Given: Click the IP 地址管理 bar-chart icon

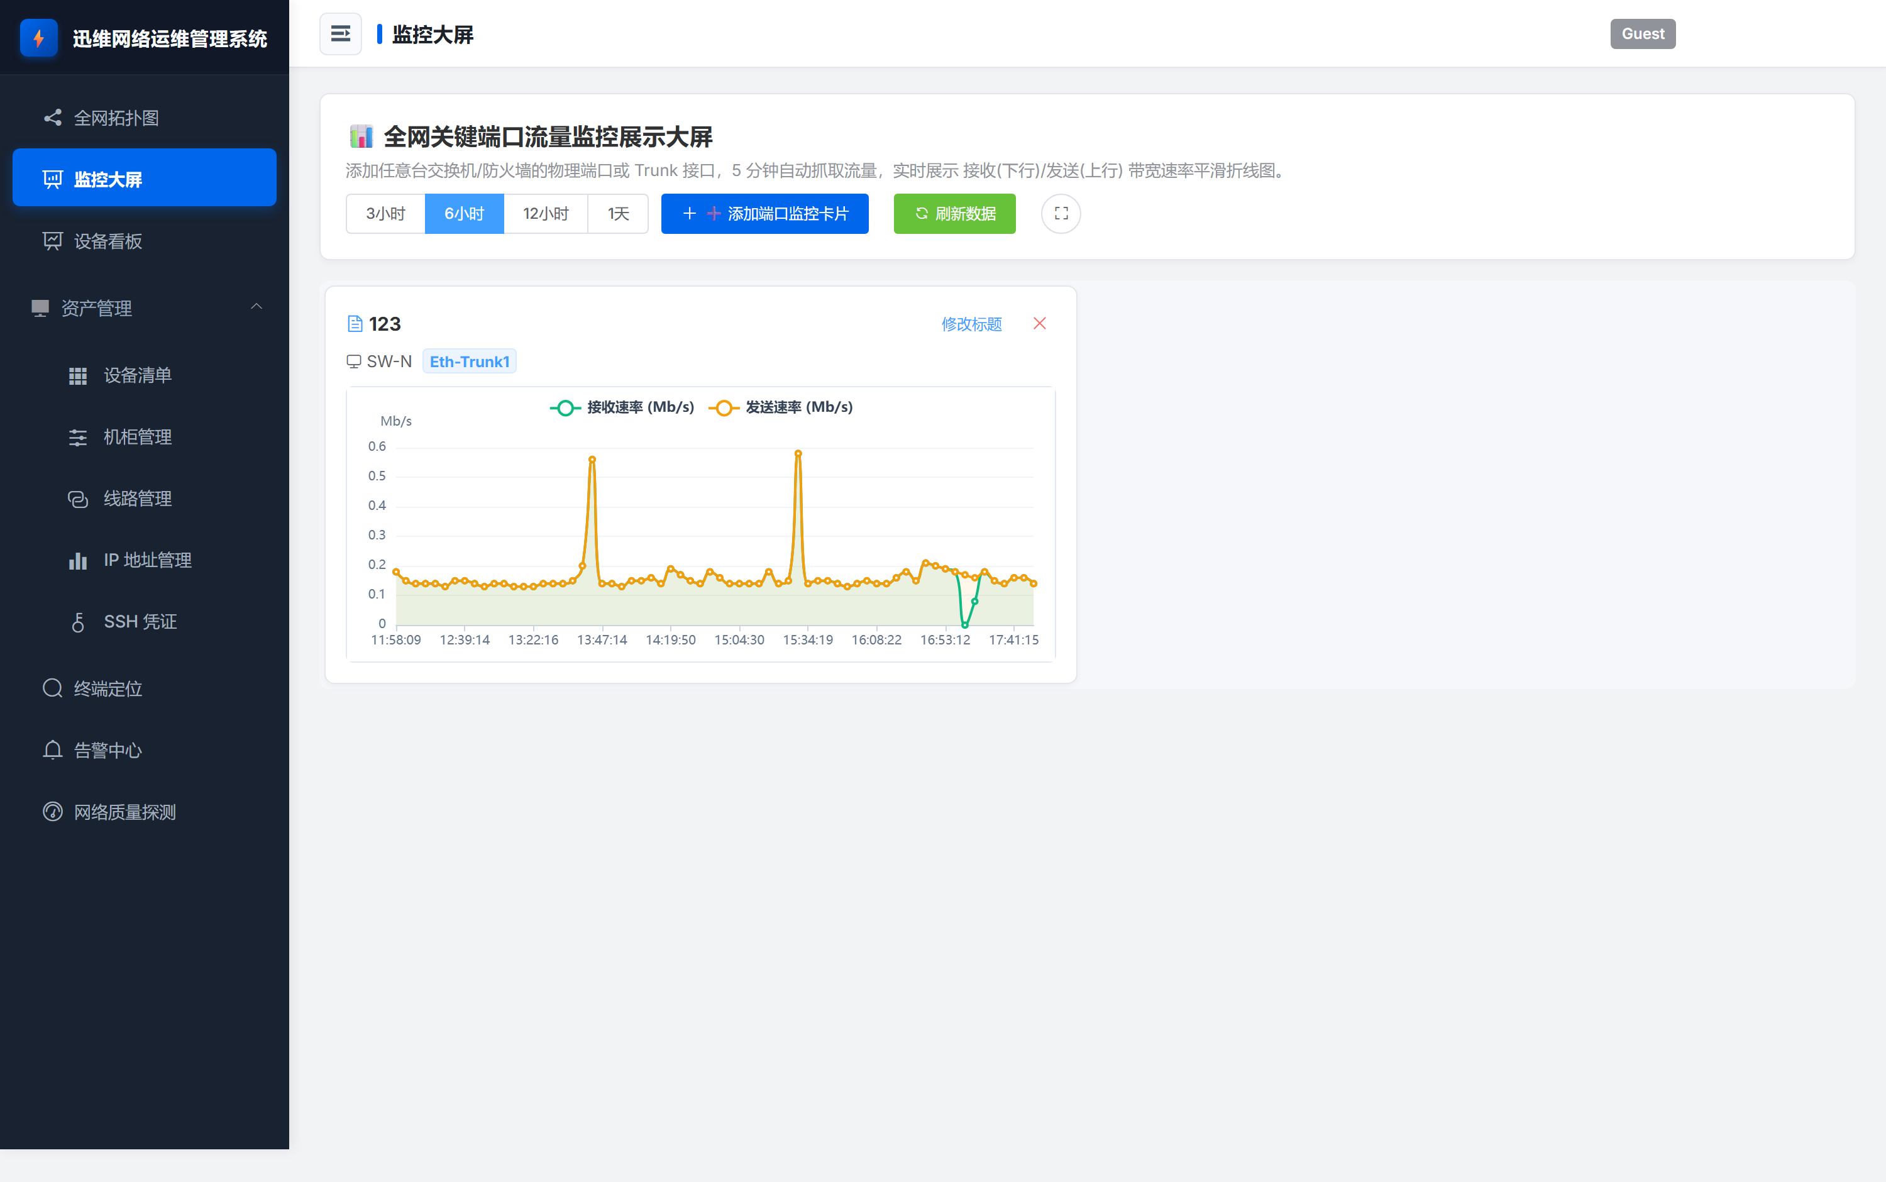Looking at the screenshot, I should click(x=77, y=561).
